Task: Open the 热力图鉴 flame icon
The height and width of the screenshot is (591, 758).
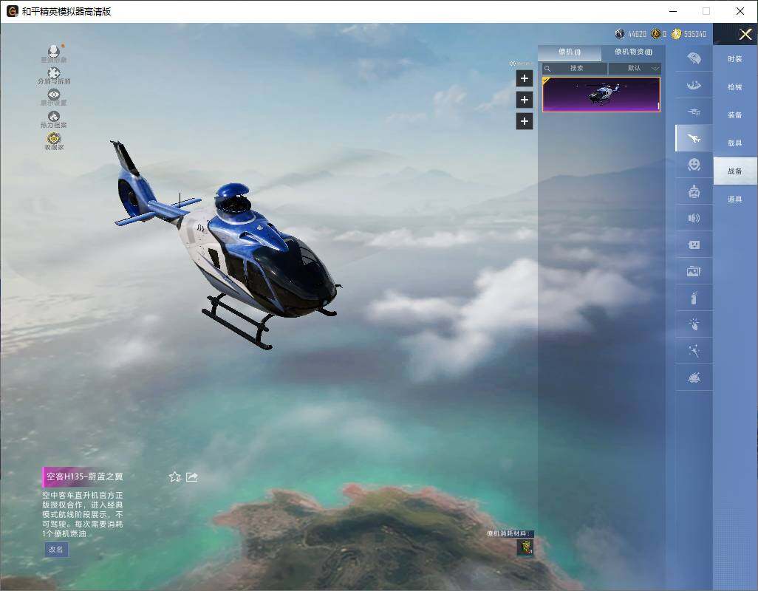Action: coord(54,117)
